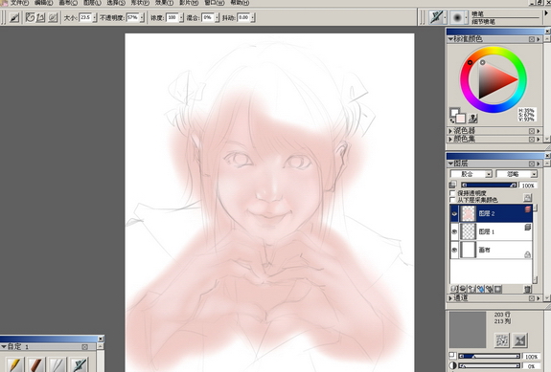Select the freehand strokes icon
The image size is (551, 372).
(x=31, y=17)
